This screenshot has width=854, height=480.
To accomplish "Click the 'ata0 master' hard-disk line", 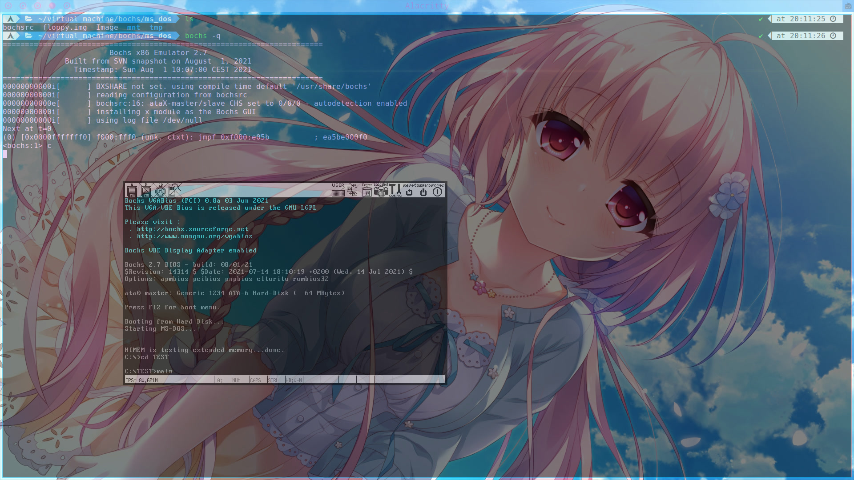I will pos(235,293).
